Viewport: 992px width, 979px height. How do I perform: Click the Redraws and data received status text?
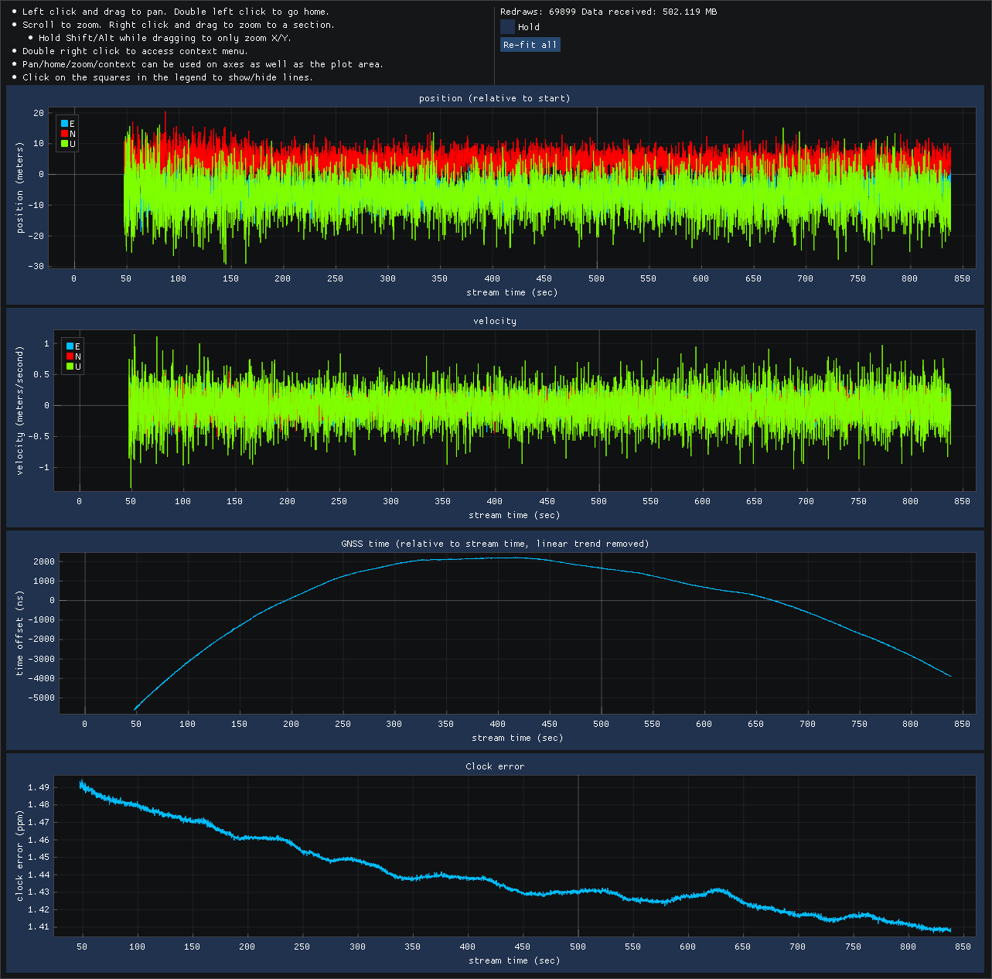tap(608, 12)
